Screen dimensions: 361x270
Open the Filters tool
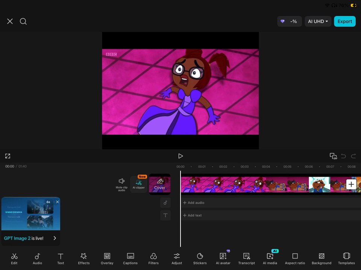[x=153, y=258]
